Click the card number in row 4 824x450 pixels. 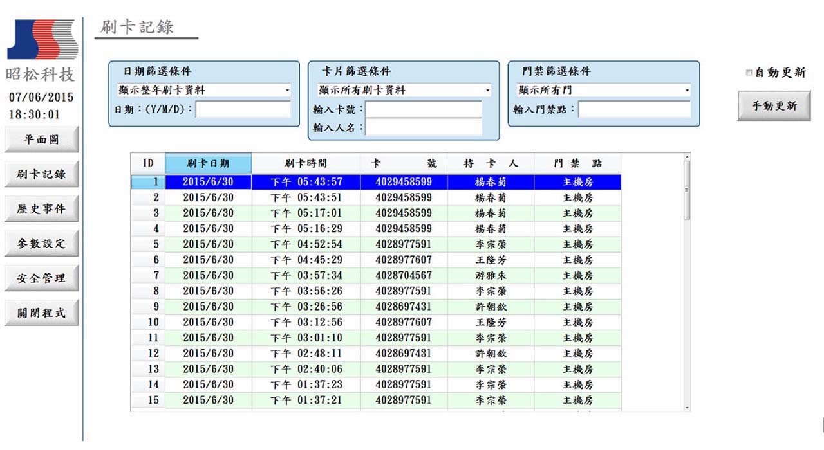coord(404,229)
